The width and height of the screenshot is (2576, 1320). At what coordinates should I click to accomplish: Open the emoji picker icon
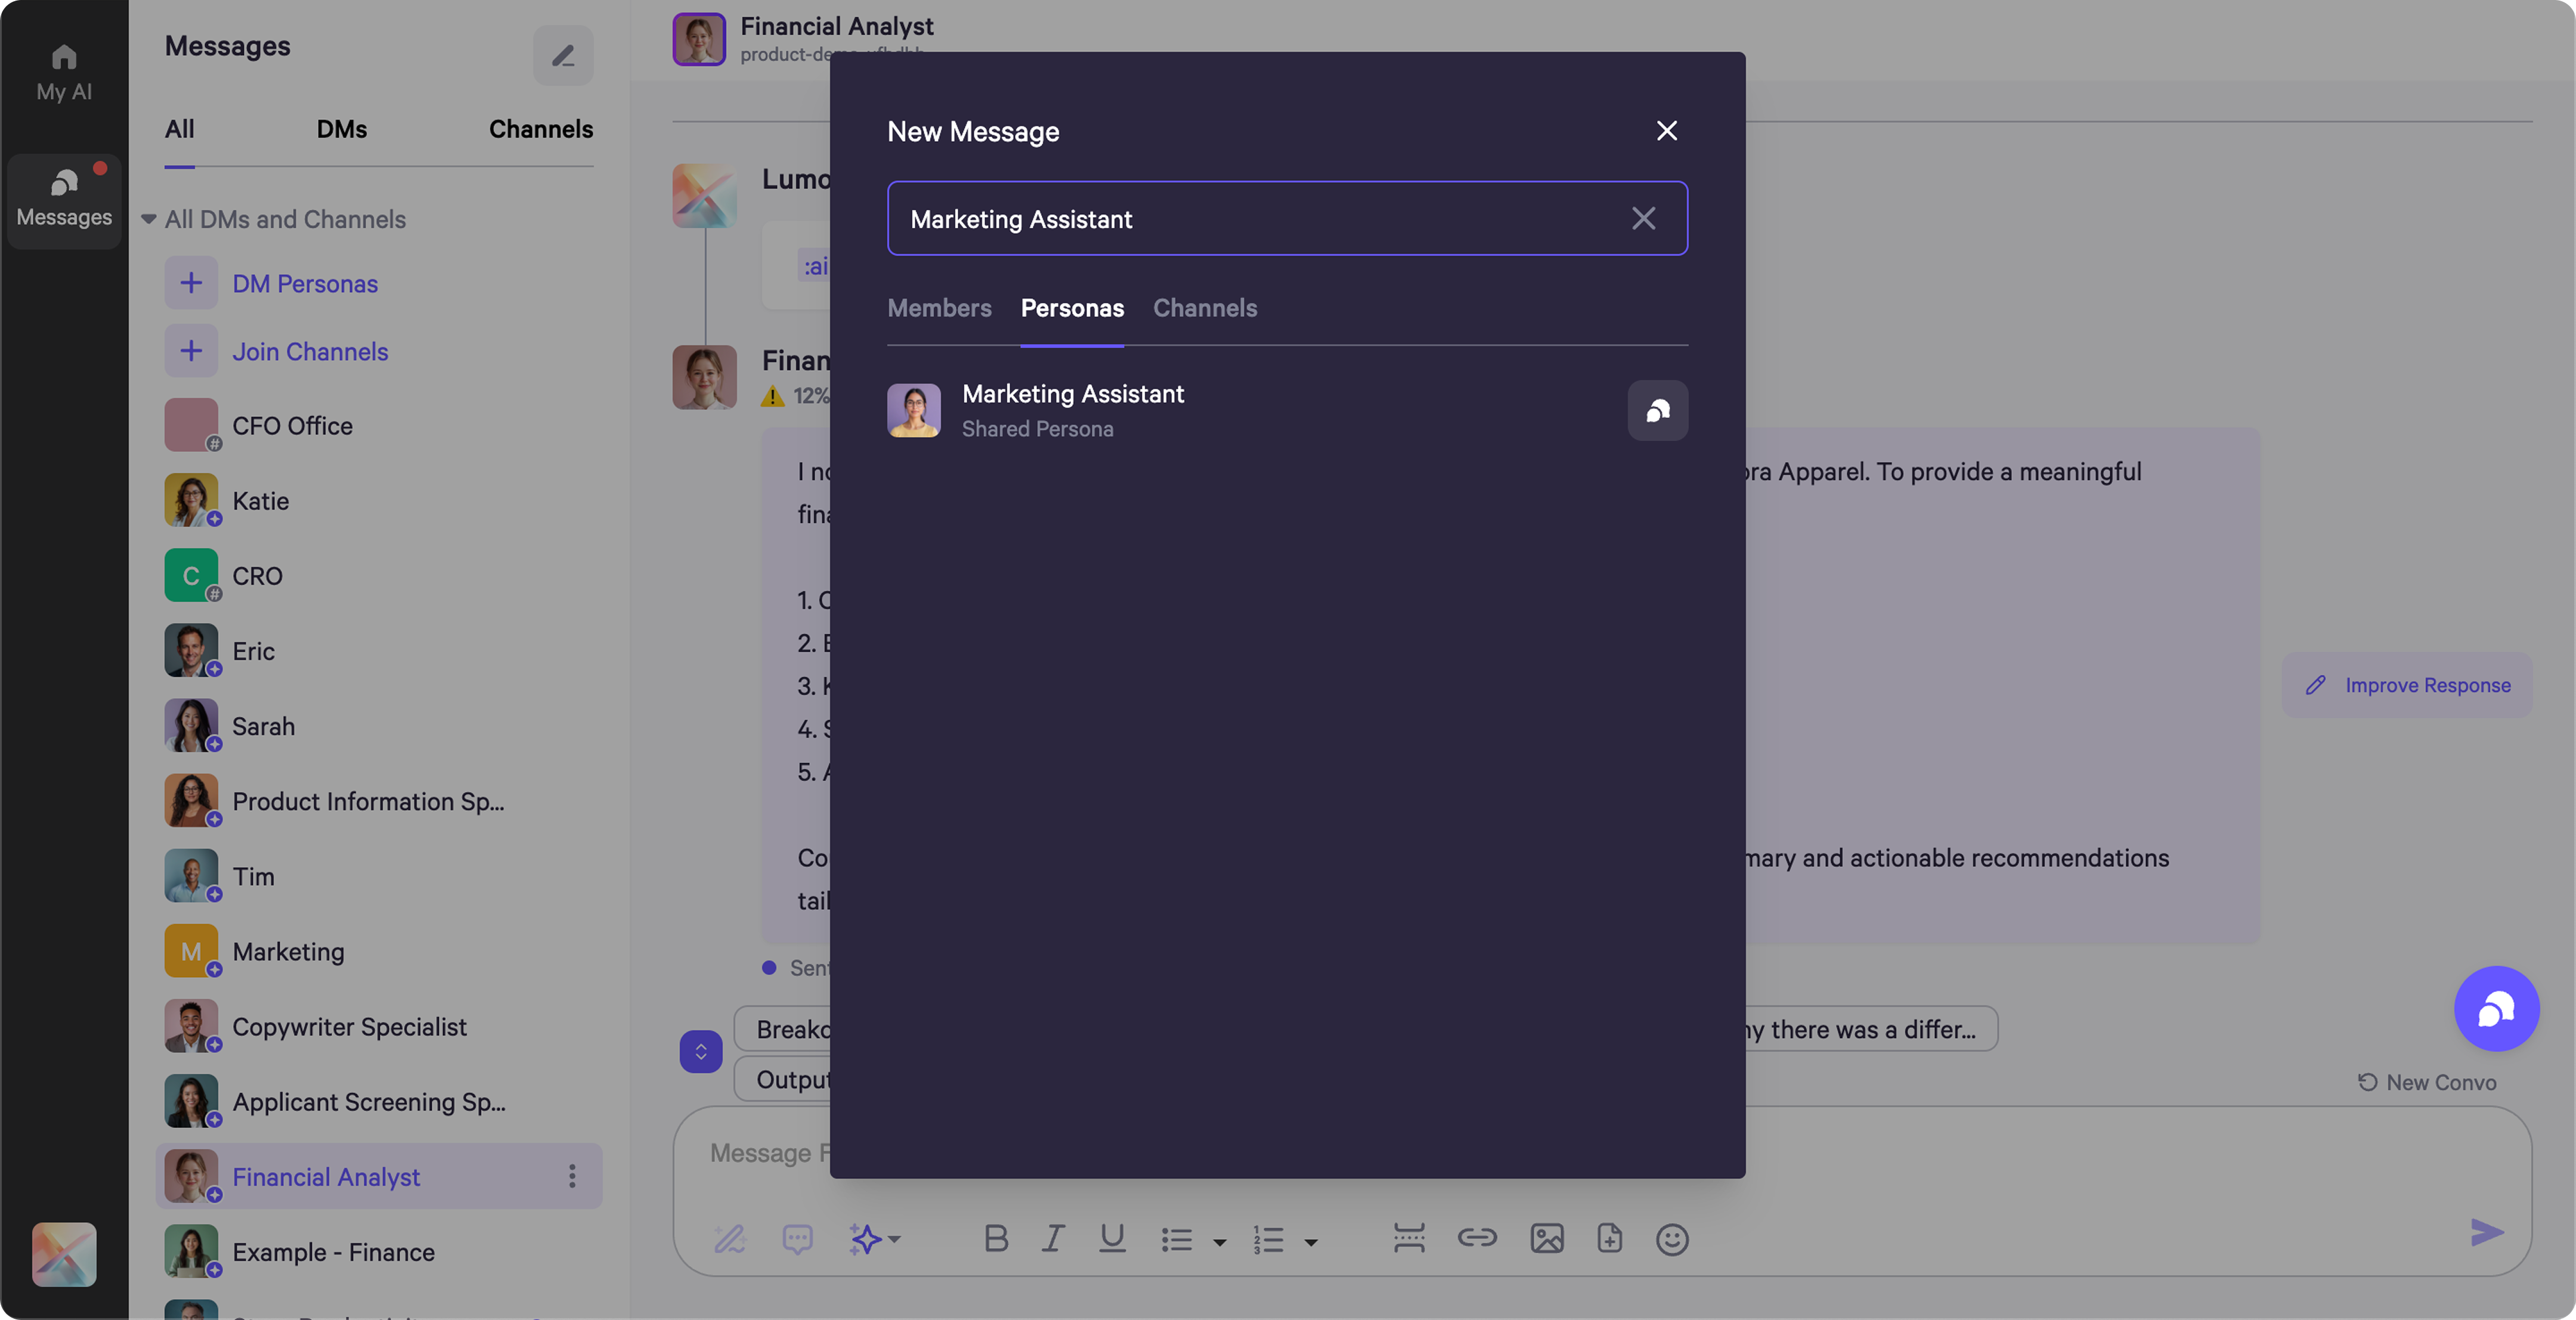point(1672,1239)
